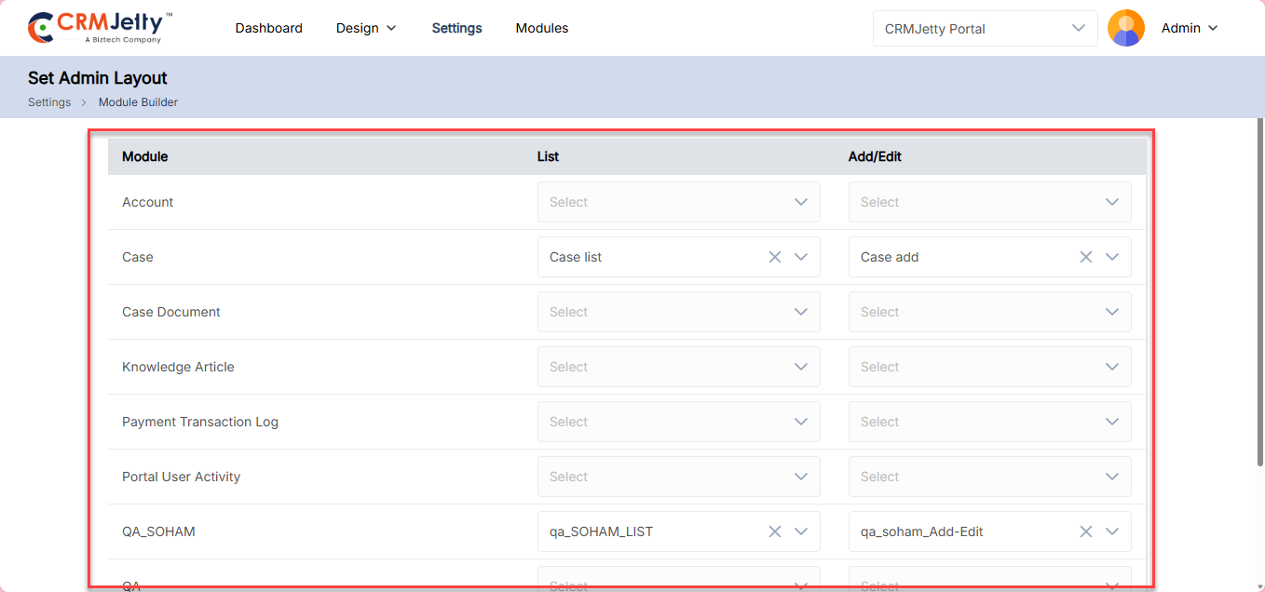Open the Modules menu item

point(541,28)
